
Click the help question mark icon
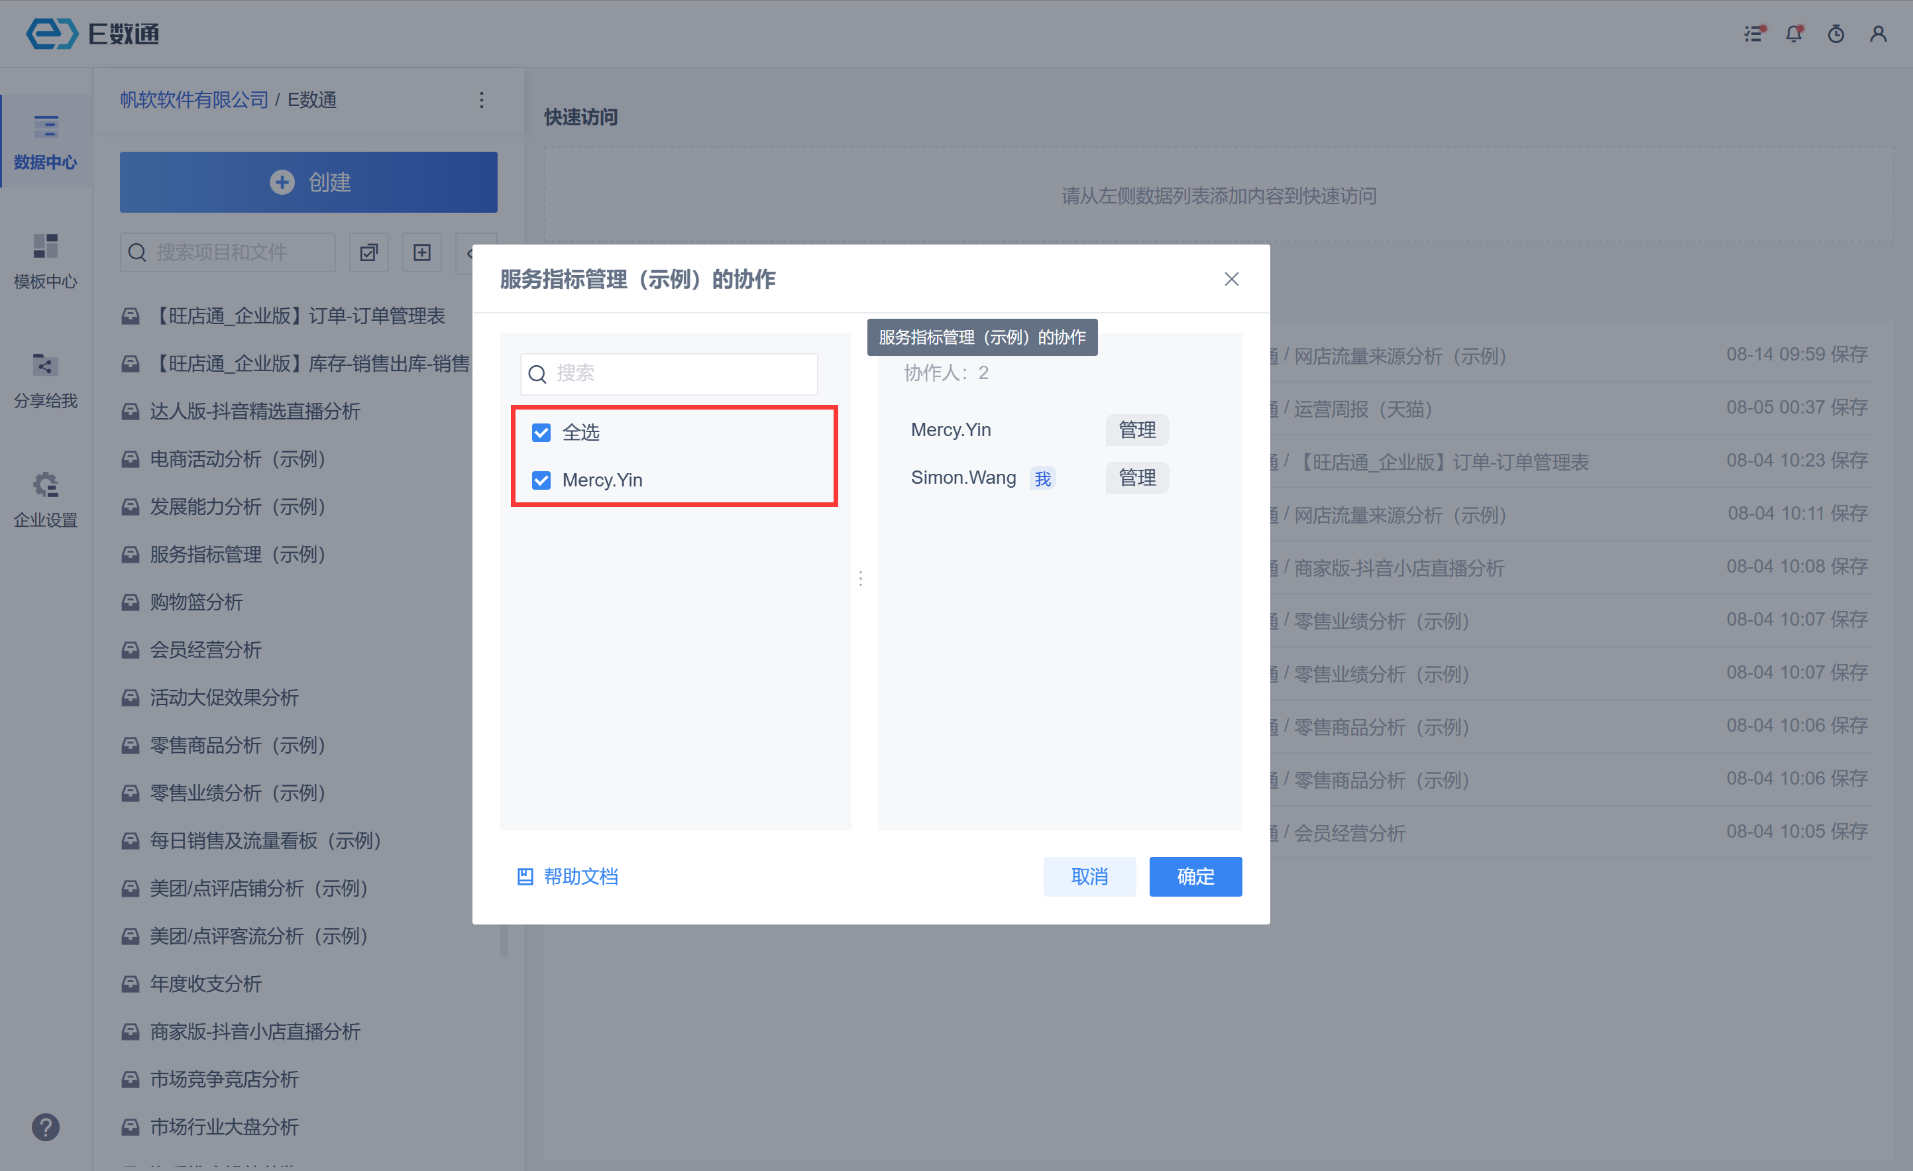pyautogui.click(x=46, y=1126)
